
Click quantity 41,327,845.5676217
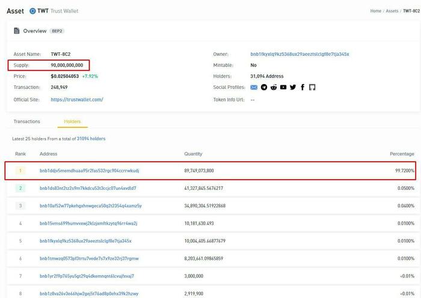pyautogui.click(x=203, y=188)
